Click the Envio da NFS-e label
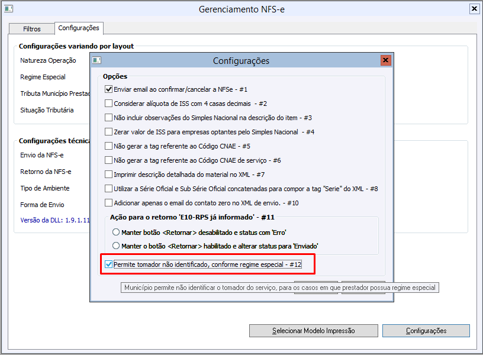 coord(42,155)
